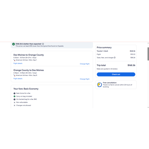Click the page vertical scrollbar thumb
Image resolution: width=149 pixels, height=149 pixels.
coord(148,54)
